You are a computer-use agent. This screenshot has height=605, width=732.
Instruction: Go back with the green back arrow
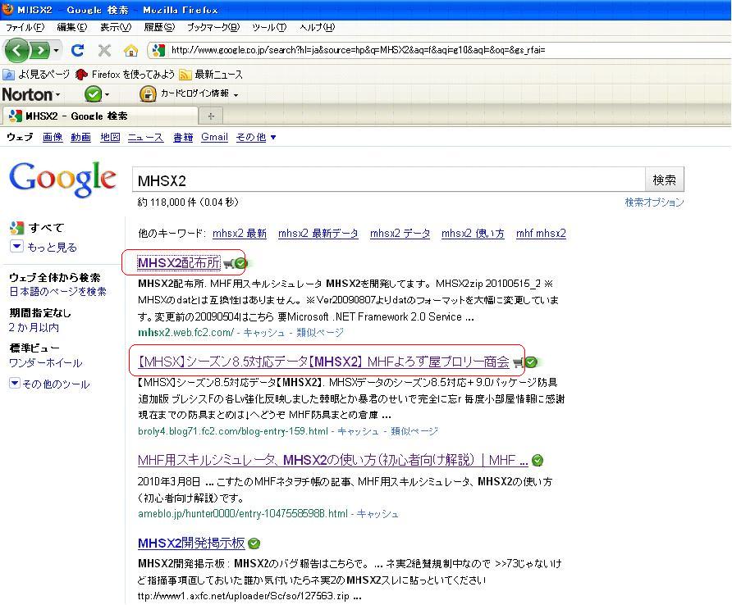click(x=17, y=50)
